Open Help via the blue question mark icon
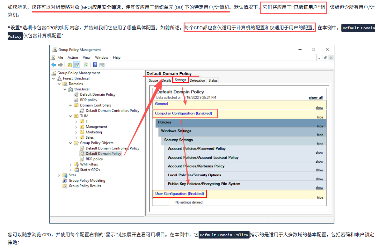The height and width of the screenshot is (250, 379). pyautogui.click(x=95, y=65)
